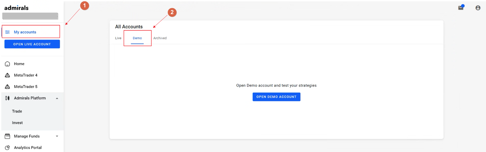Click the My accounts sliders icon
Image resolution: width=486 pixels, height=152 pixels.
(x=8, y=32)
